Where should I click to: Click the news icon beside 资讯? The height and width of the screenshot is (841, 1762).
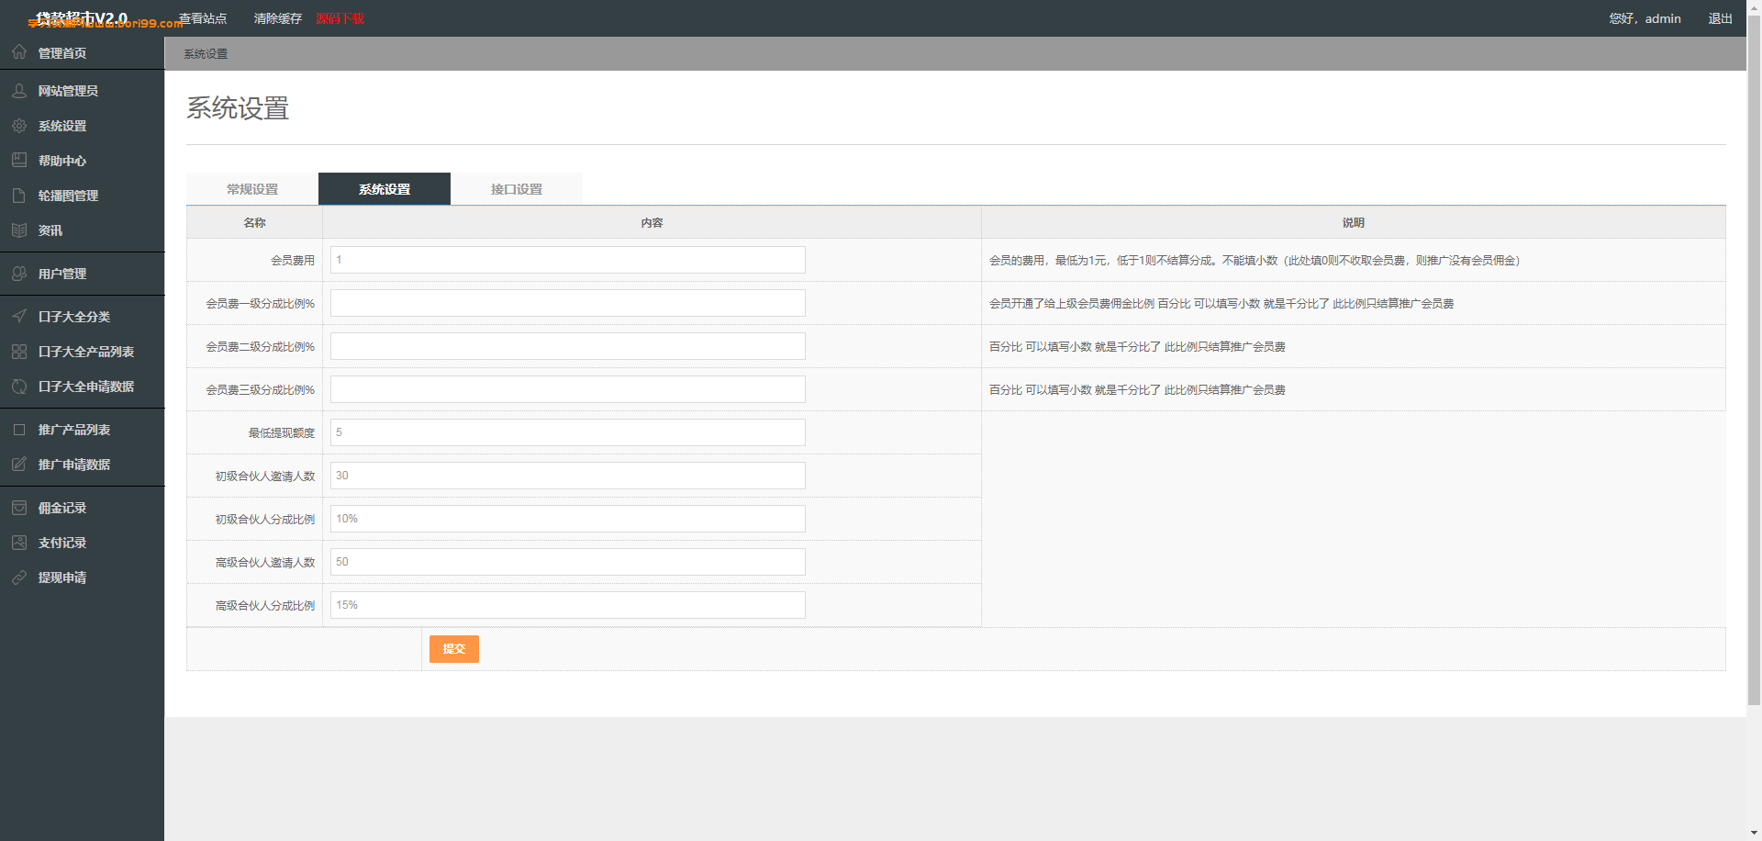[19, 230]
